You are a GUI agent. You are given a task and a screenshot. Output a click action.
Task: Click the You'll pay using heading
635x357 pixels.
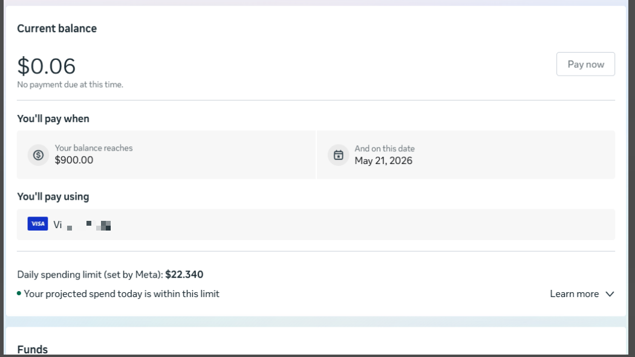coord(53,197)
